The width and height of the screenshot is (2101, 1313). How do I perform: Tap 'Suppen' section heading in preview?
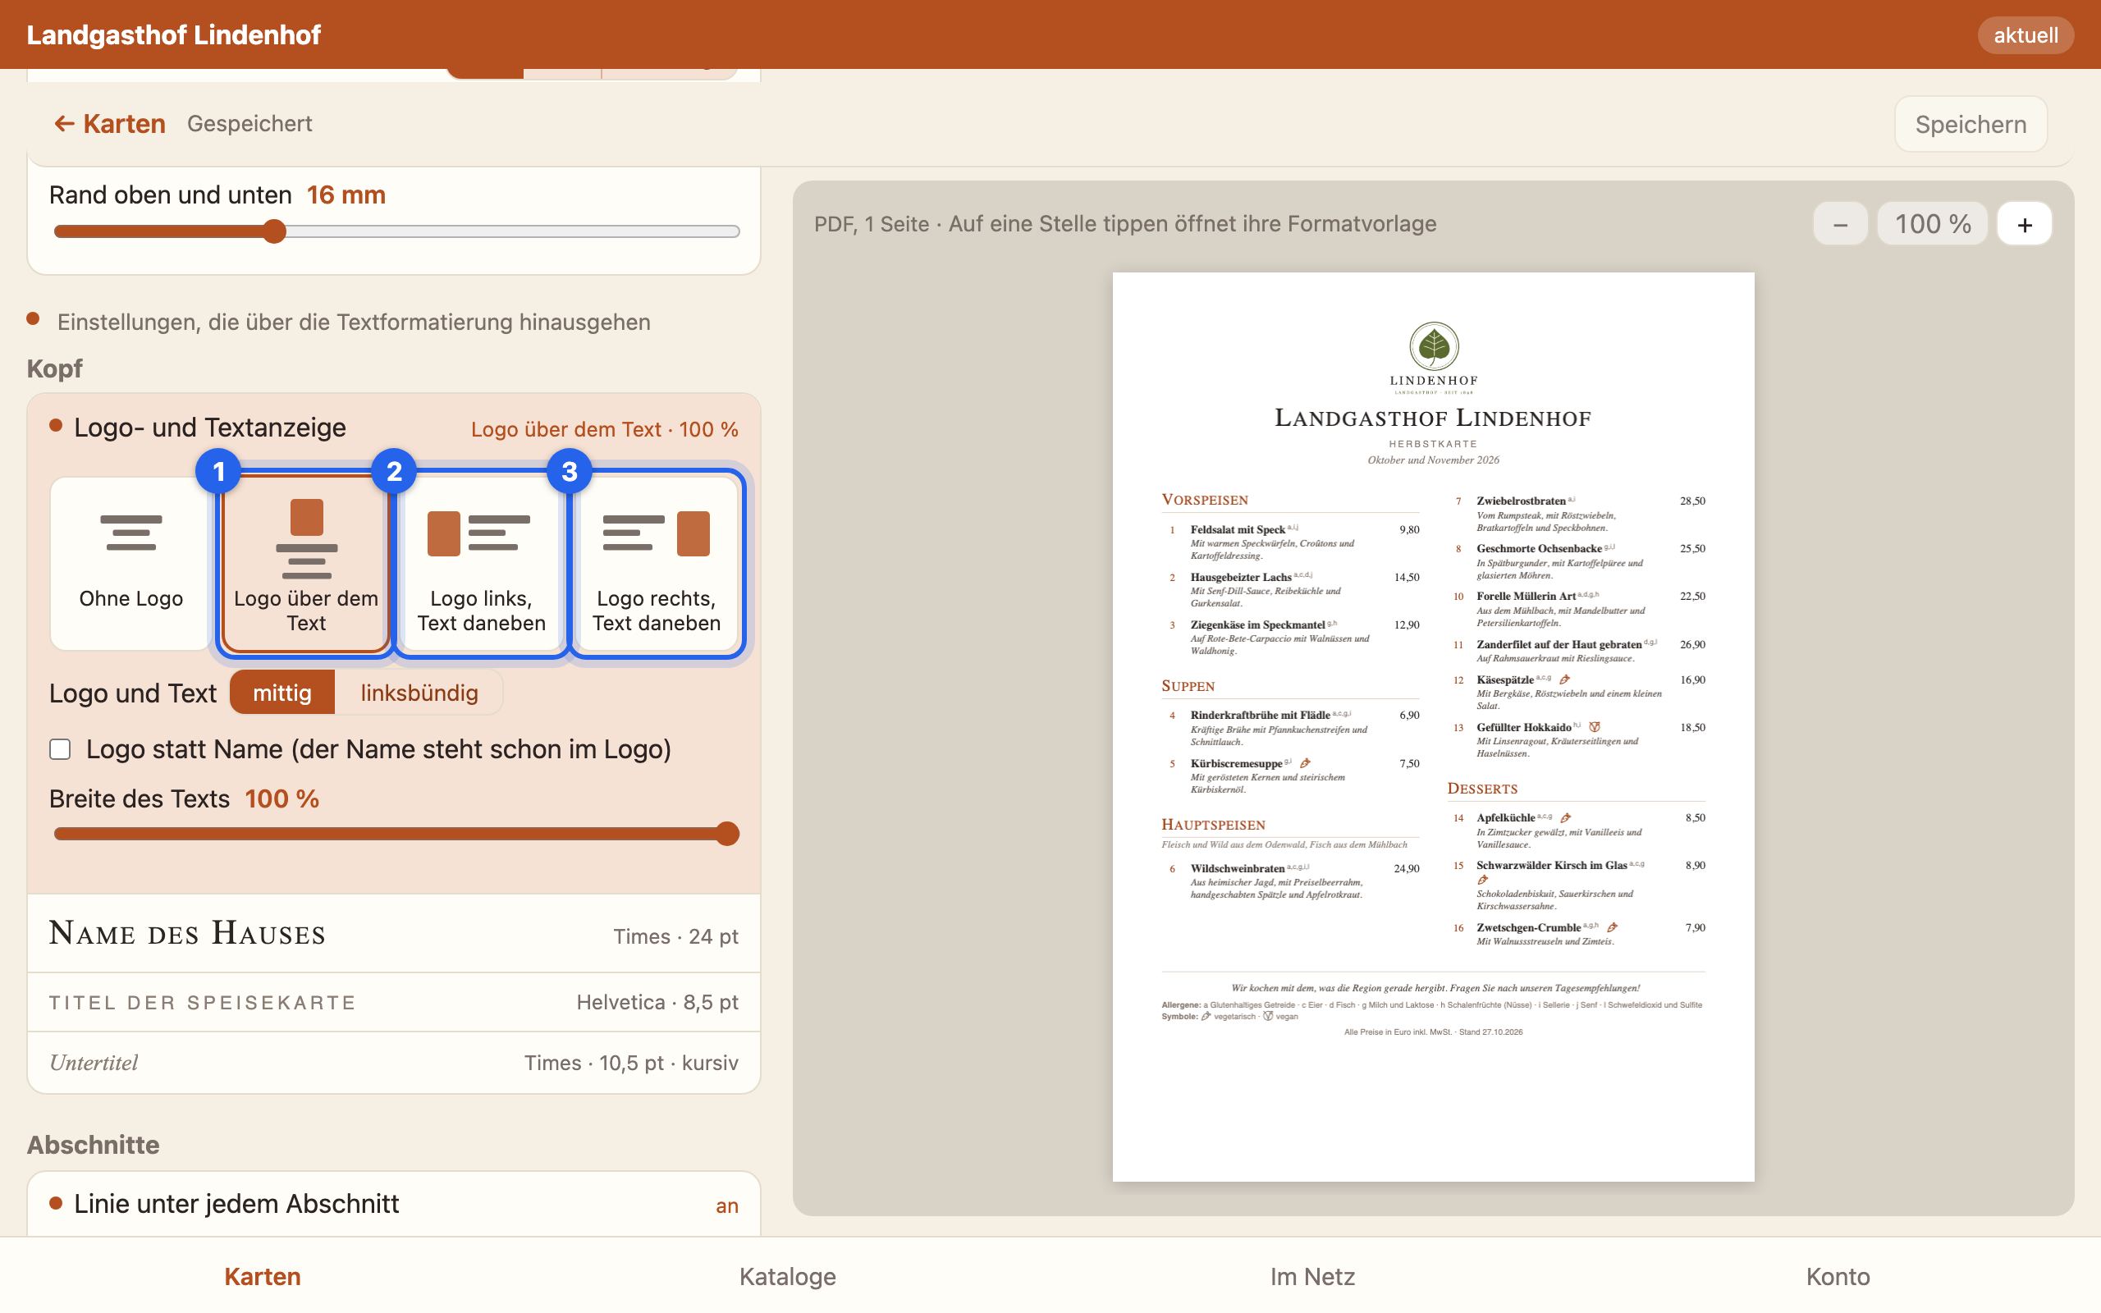click(x=1188, y=686)
